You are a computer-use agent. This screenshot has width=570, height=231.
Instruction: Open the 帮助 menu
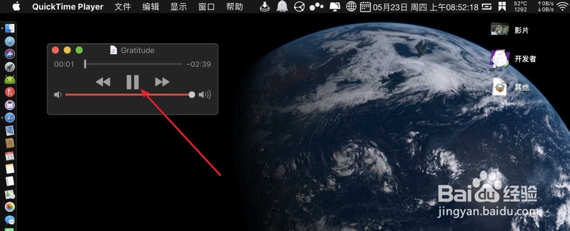pos(234,6)
